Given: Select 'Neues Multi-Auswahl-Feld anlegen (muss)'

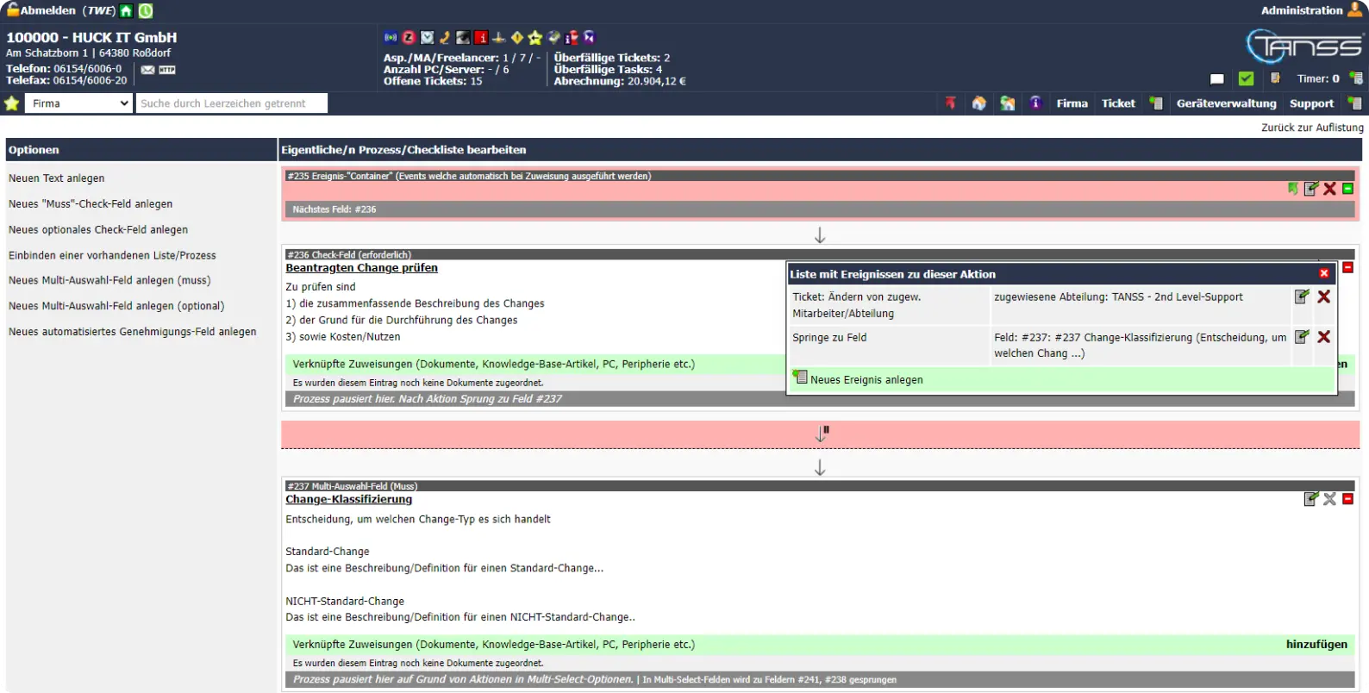Looking at the screenshot, I should (109, 281).
